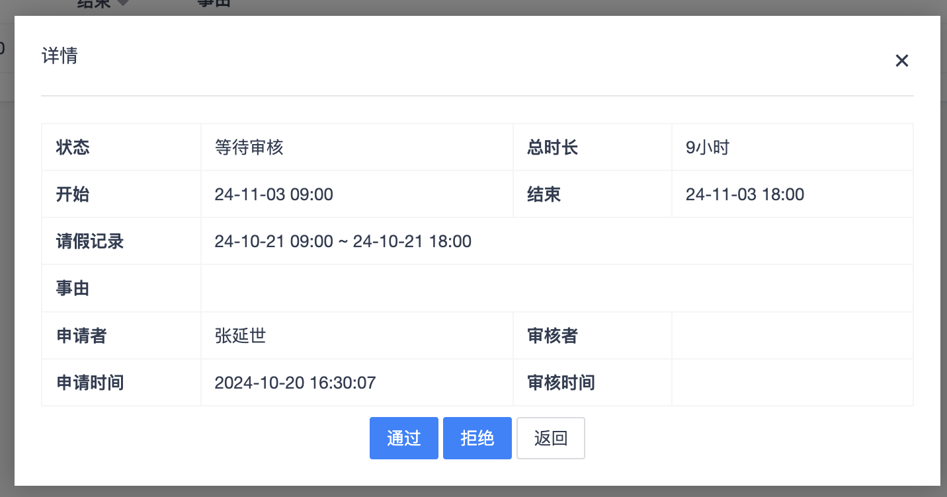This screenshot has height=497, width=947.
Task: Select the application timestamp 2024-10-20 16:30:07
Action: pos(295,383)
